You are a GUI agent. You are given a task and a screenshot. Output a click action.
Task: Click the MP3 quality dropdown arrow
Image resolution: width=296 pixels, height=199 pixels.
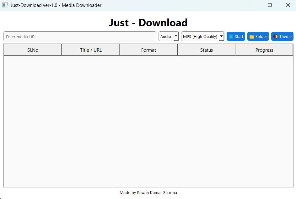click(222, 36)
